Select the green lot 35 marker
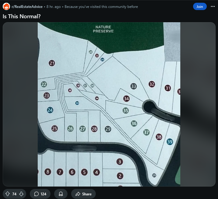Viewport: 218px width, 199px height. coord(126,110)
